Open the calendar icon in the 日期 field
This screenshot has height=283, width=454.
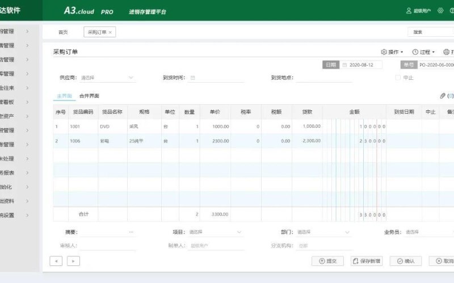point(344,65)
